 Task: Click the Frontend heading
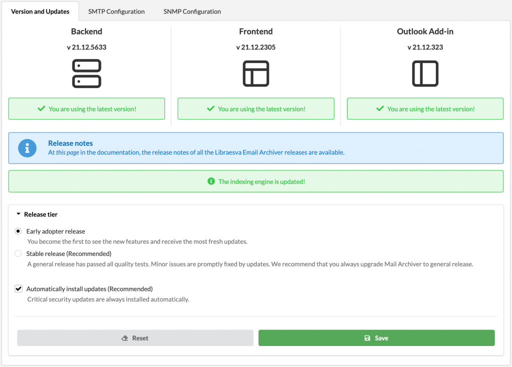pos(255,31)
